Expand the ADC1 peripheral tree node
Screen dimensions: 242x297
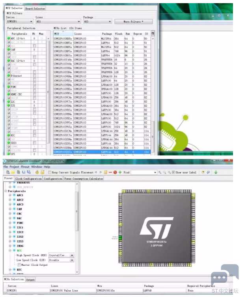point(10,195)
